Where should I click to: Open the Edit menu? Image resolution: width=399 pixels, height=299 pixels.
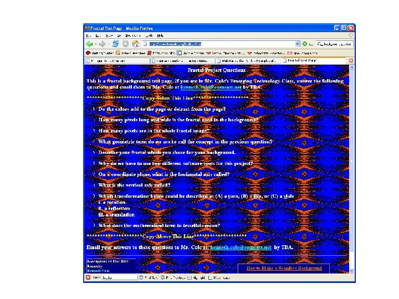(x=98, y=35)
